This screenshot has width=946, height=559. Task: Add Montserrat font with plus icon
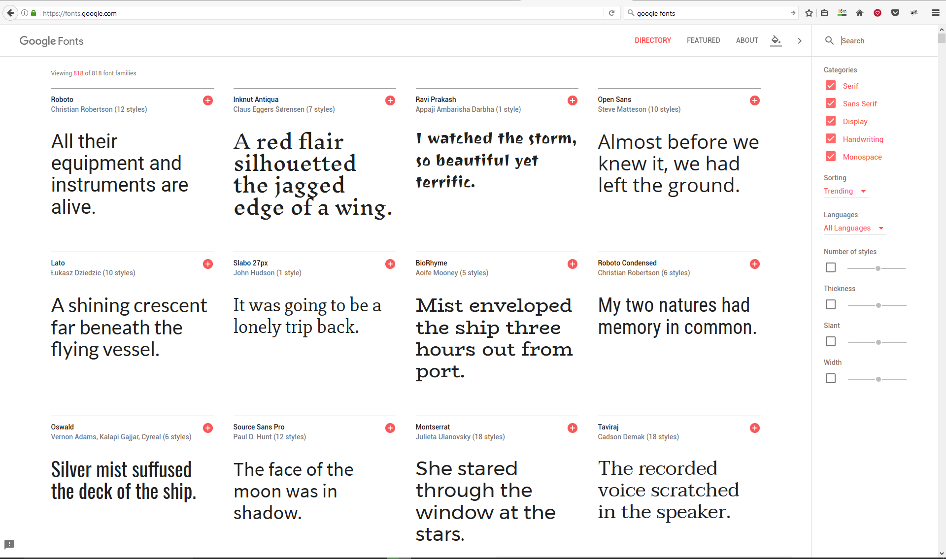(x=573, y=428)
